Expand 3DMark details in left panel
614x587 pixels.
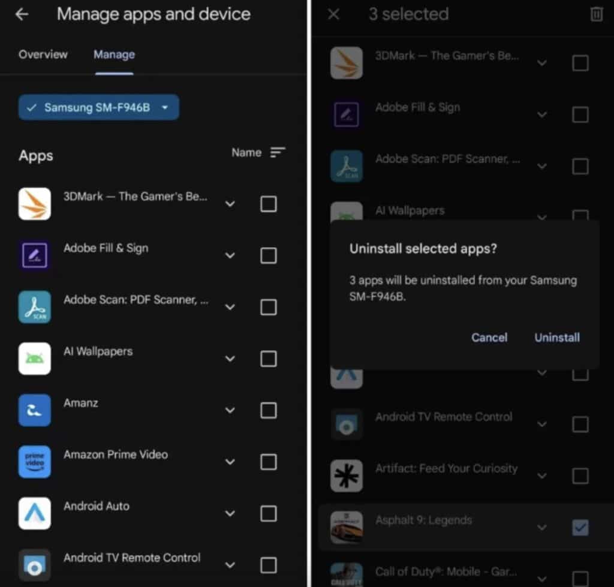tap(230, 204)
